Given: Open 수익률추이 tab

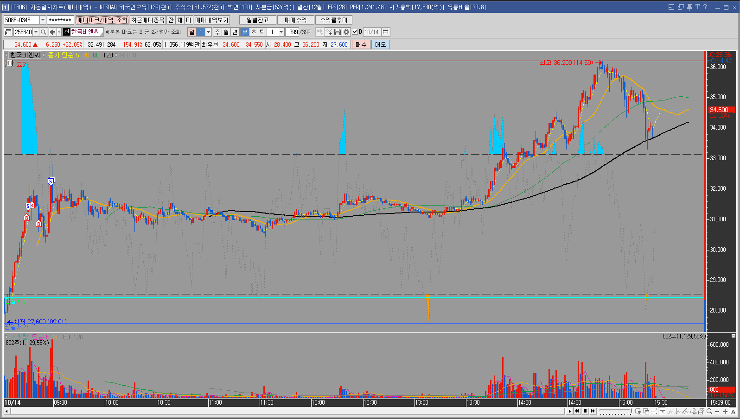Looking at the screenshot, I should pyautogui.click(x=334, y=20).
